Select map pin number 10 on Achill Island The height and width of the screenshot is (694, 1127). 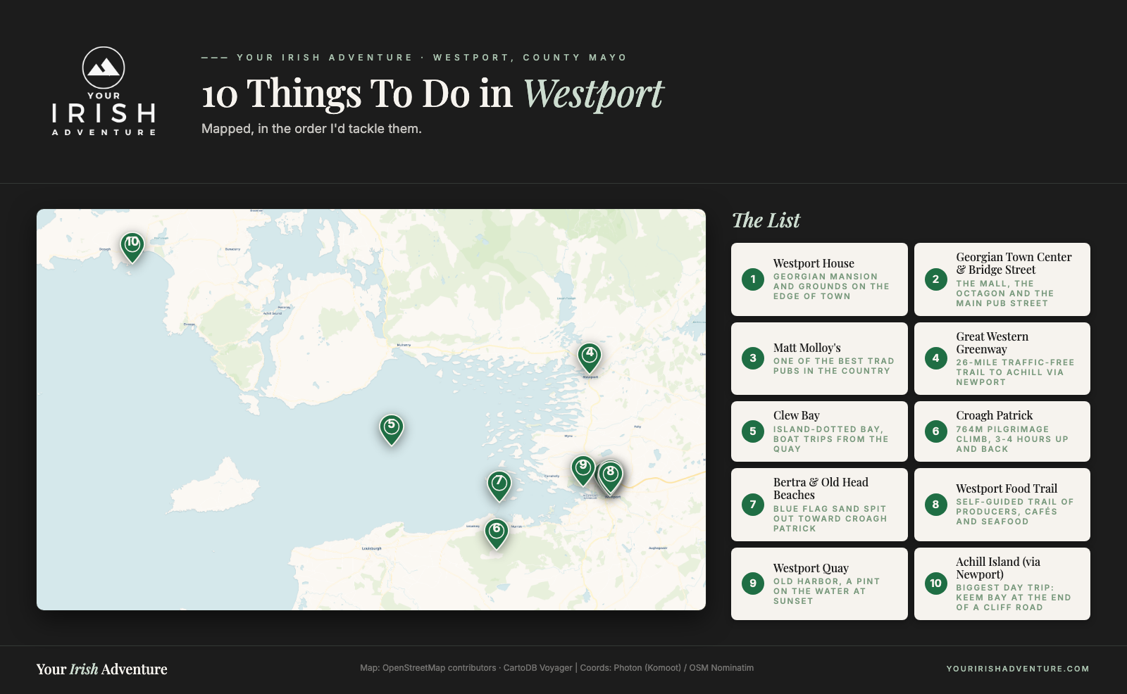pyautogui.click(x=132, y=247)
